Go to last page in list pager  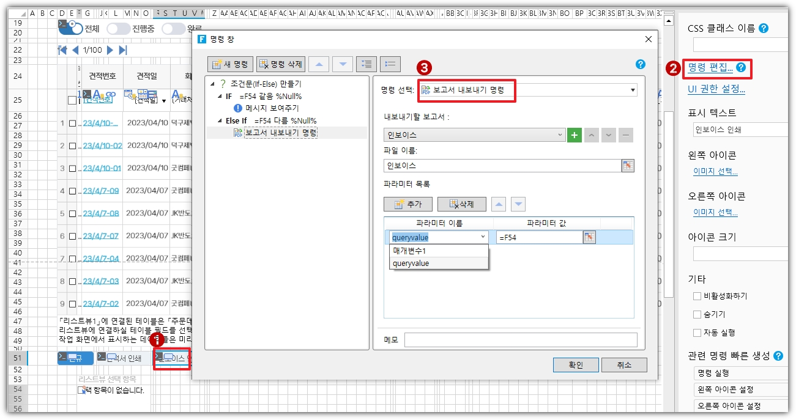pos(123,50)
